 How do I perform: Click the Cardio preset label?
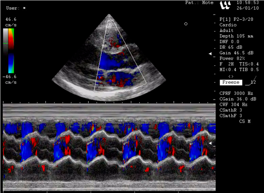click(228, 25)
